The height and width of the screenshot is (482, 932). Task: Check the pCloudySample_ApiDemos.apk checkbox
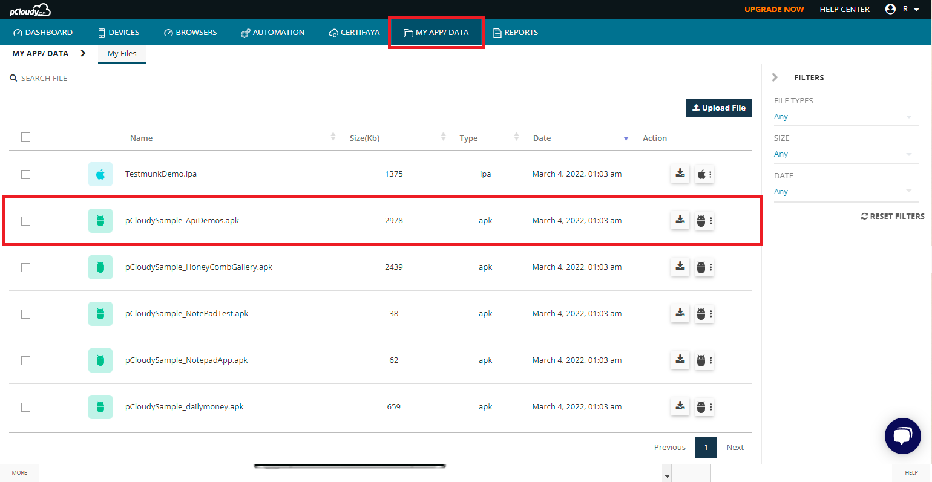(x=25, y=221)
